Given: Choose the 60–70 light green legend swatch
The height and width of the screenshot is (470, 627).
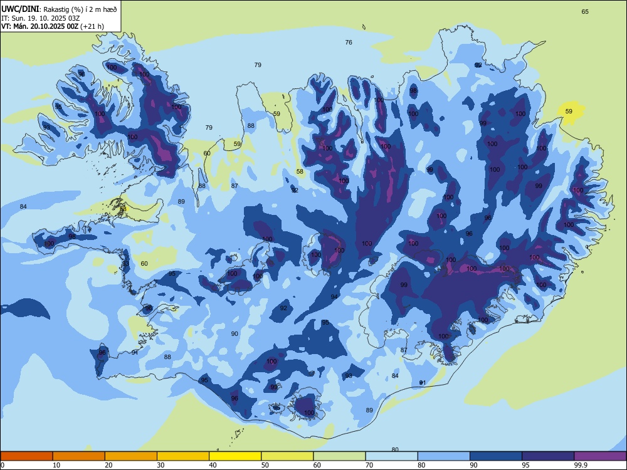Looking at the screenshot, I should pos(339,456).
